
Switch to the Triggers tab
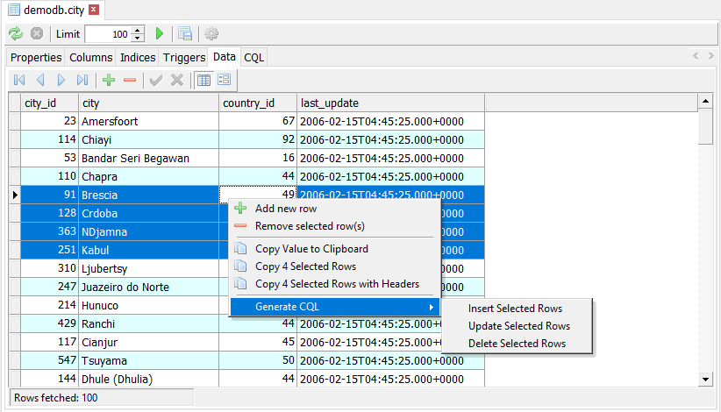pos(183,57)
